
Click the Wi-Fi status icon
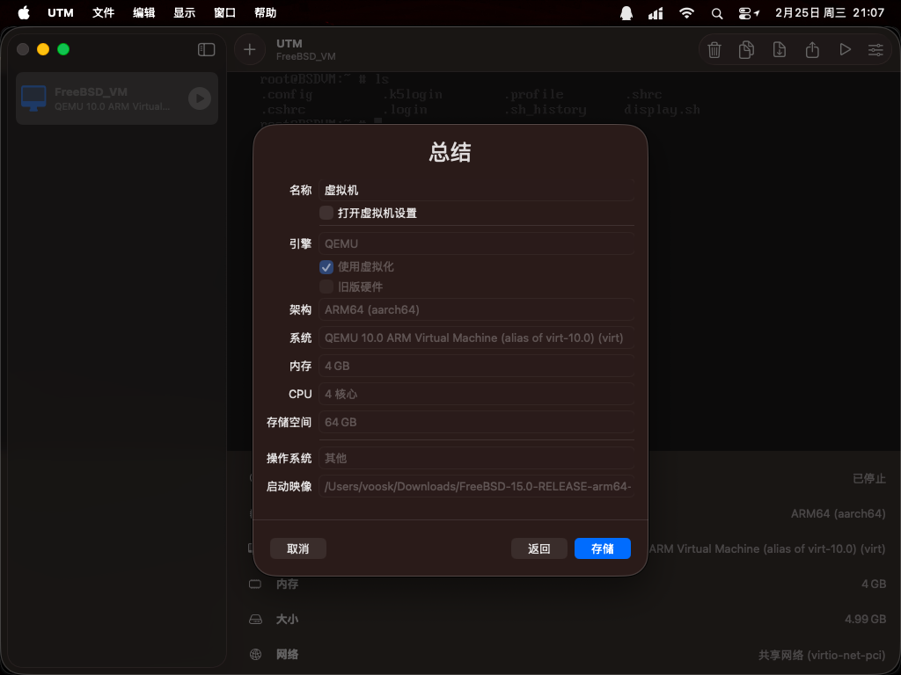pos(686,12)
